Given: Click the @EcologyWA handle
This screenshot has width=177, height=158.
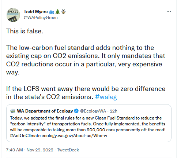Looking at the screenshot, I should tap(93, 111).
